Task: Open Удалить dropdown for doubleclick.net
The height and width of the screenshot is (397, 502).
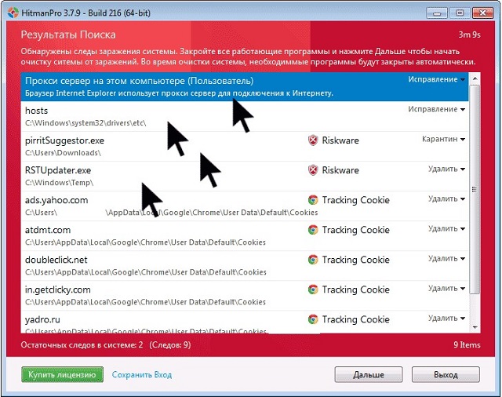Action: click(446, 258)
